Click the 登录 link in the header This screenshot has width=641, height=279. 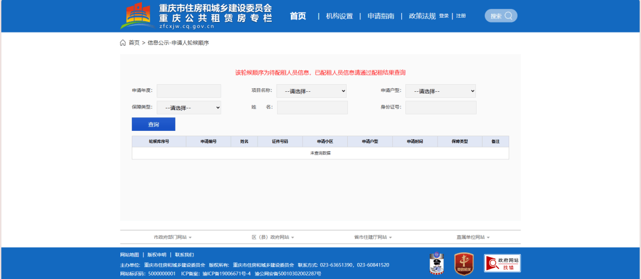click(x=444, y=16)
